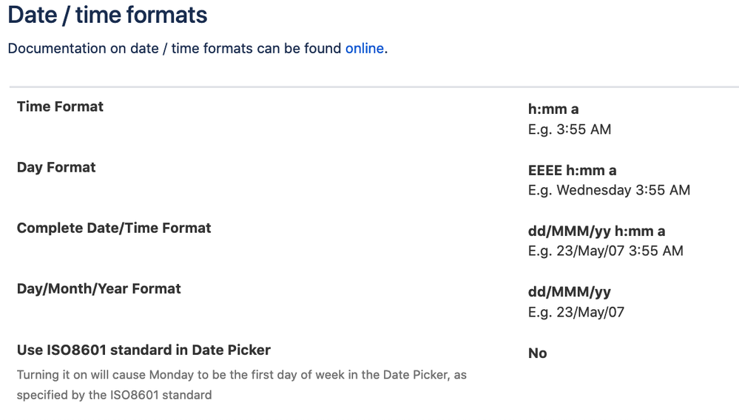Click the 'E.g. 3:55 AM' example text
Image resolution: width=739 pixels, height=420 pixels.
point(569,129)
